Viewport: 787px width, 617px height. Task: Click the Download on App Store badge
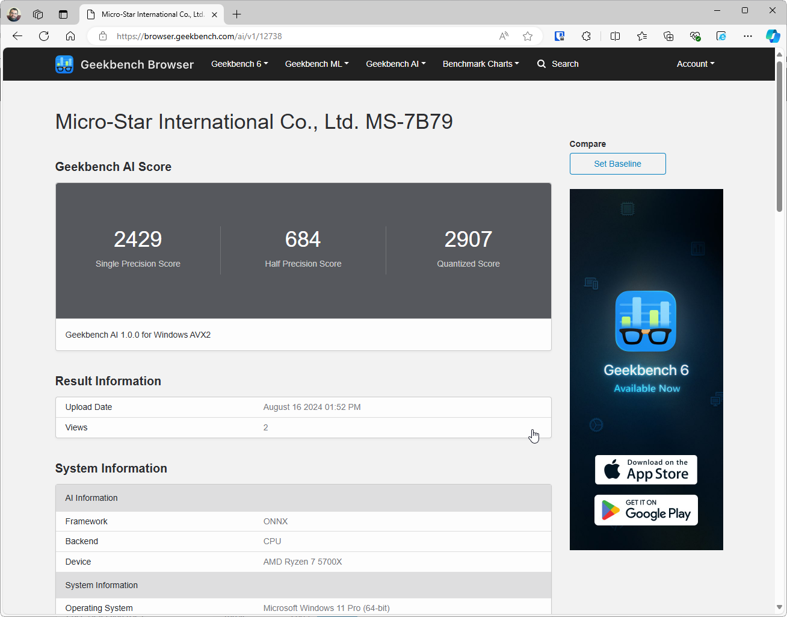tap(646, 470)
